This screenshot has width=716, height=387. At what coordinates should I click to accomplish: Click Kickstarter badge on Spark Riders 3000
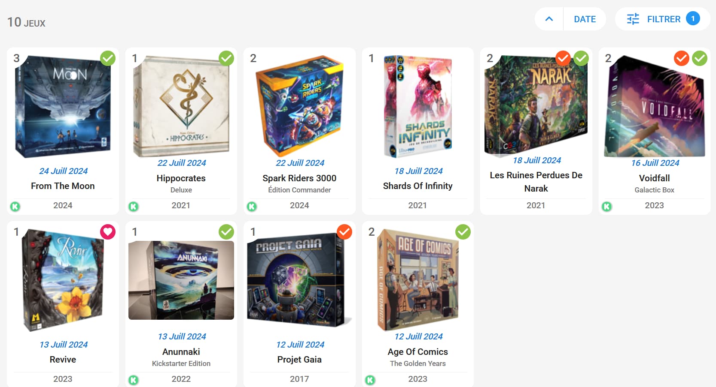pyautogui.click(x=252, y=207)
